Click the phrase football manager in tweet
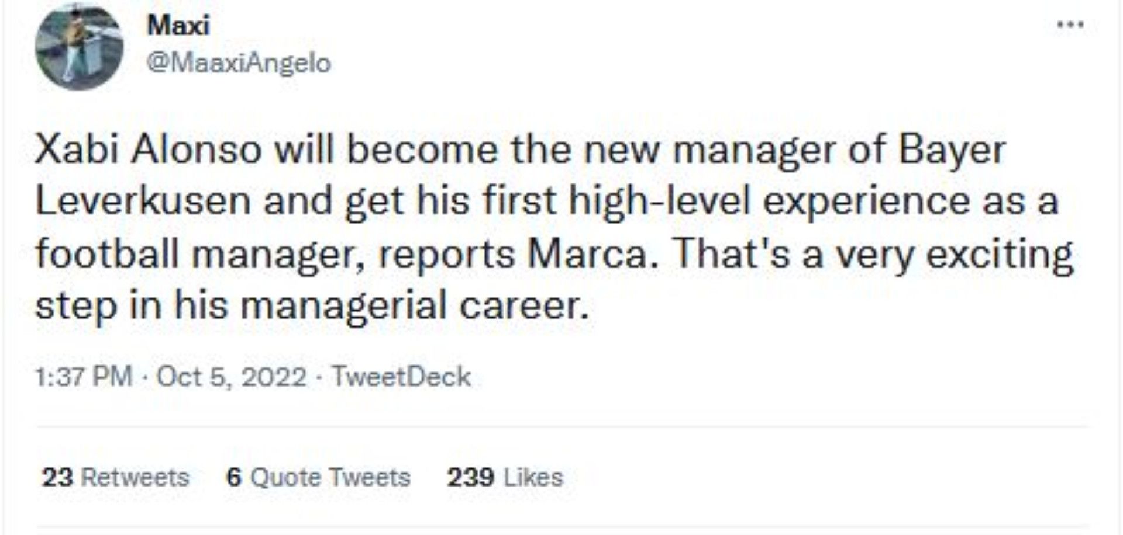The height and width of the screenshot is (535, 1123). [195, 254]
